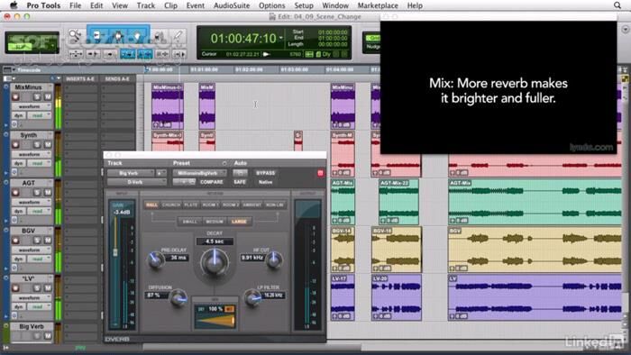Image resolution: width=631 pixels, height=355 pixels.
Task: Choose the Selector tool in toolbar
Action: (118, 37)
